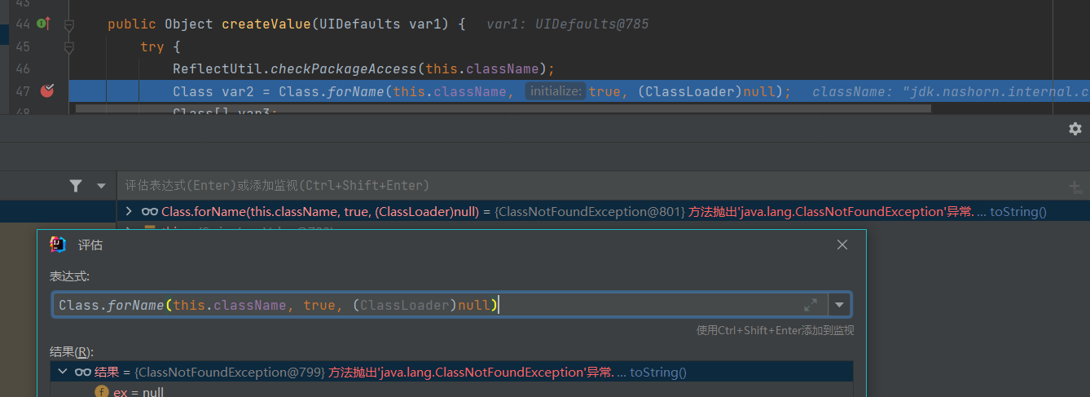The image size is (1090, 397).
Task: Click the glasses icon beside 结果 row
Action: pos(83,373)
